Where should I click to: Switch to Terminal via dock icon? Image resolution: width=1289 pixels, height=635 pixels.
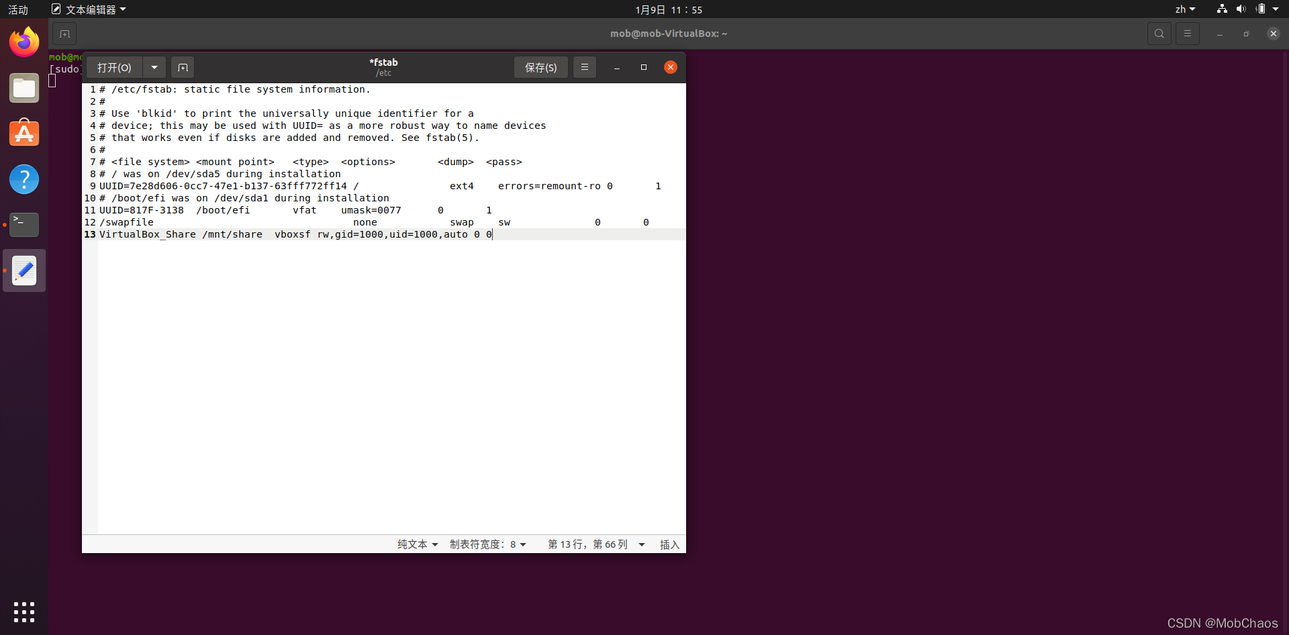point(24,225)
